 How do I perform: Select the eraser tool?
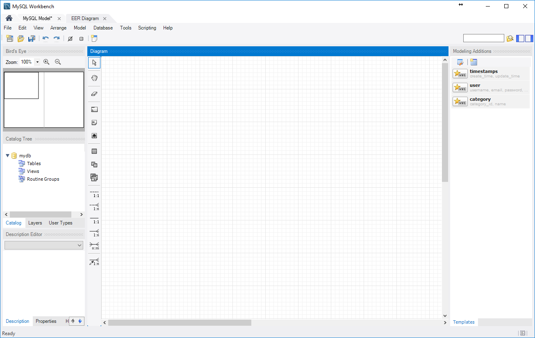[x=94, y=94]
